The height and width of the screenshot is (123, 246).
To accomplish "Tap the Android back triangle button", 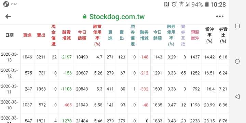I will 237,97.
